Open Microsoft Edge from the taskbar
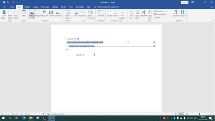The image size is (215, 121). [24, 118]
